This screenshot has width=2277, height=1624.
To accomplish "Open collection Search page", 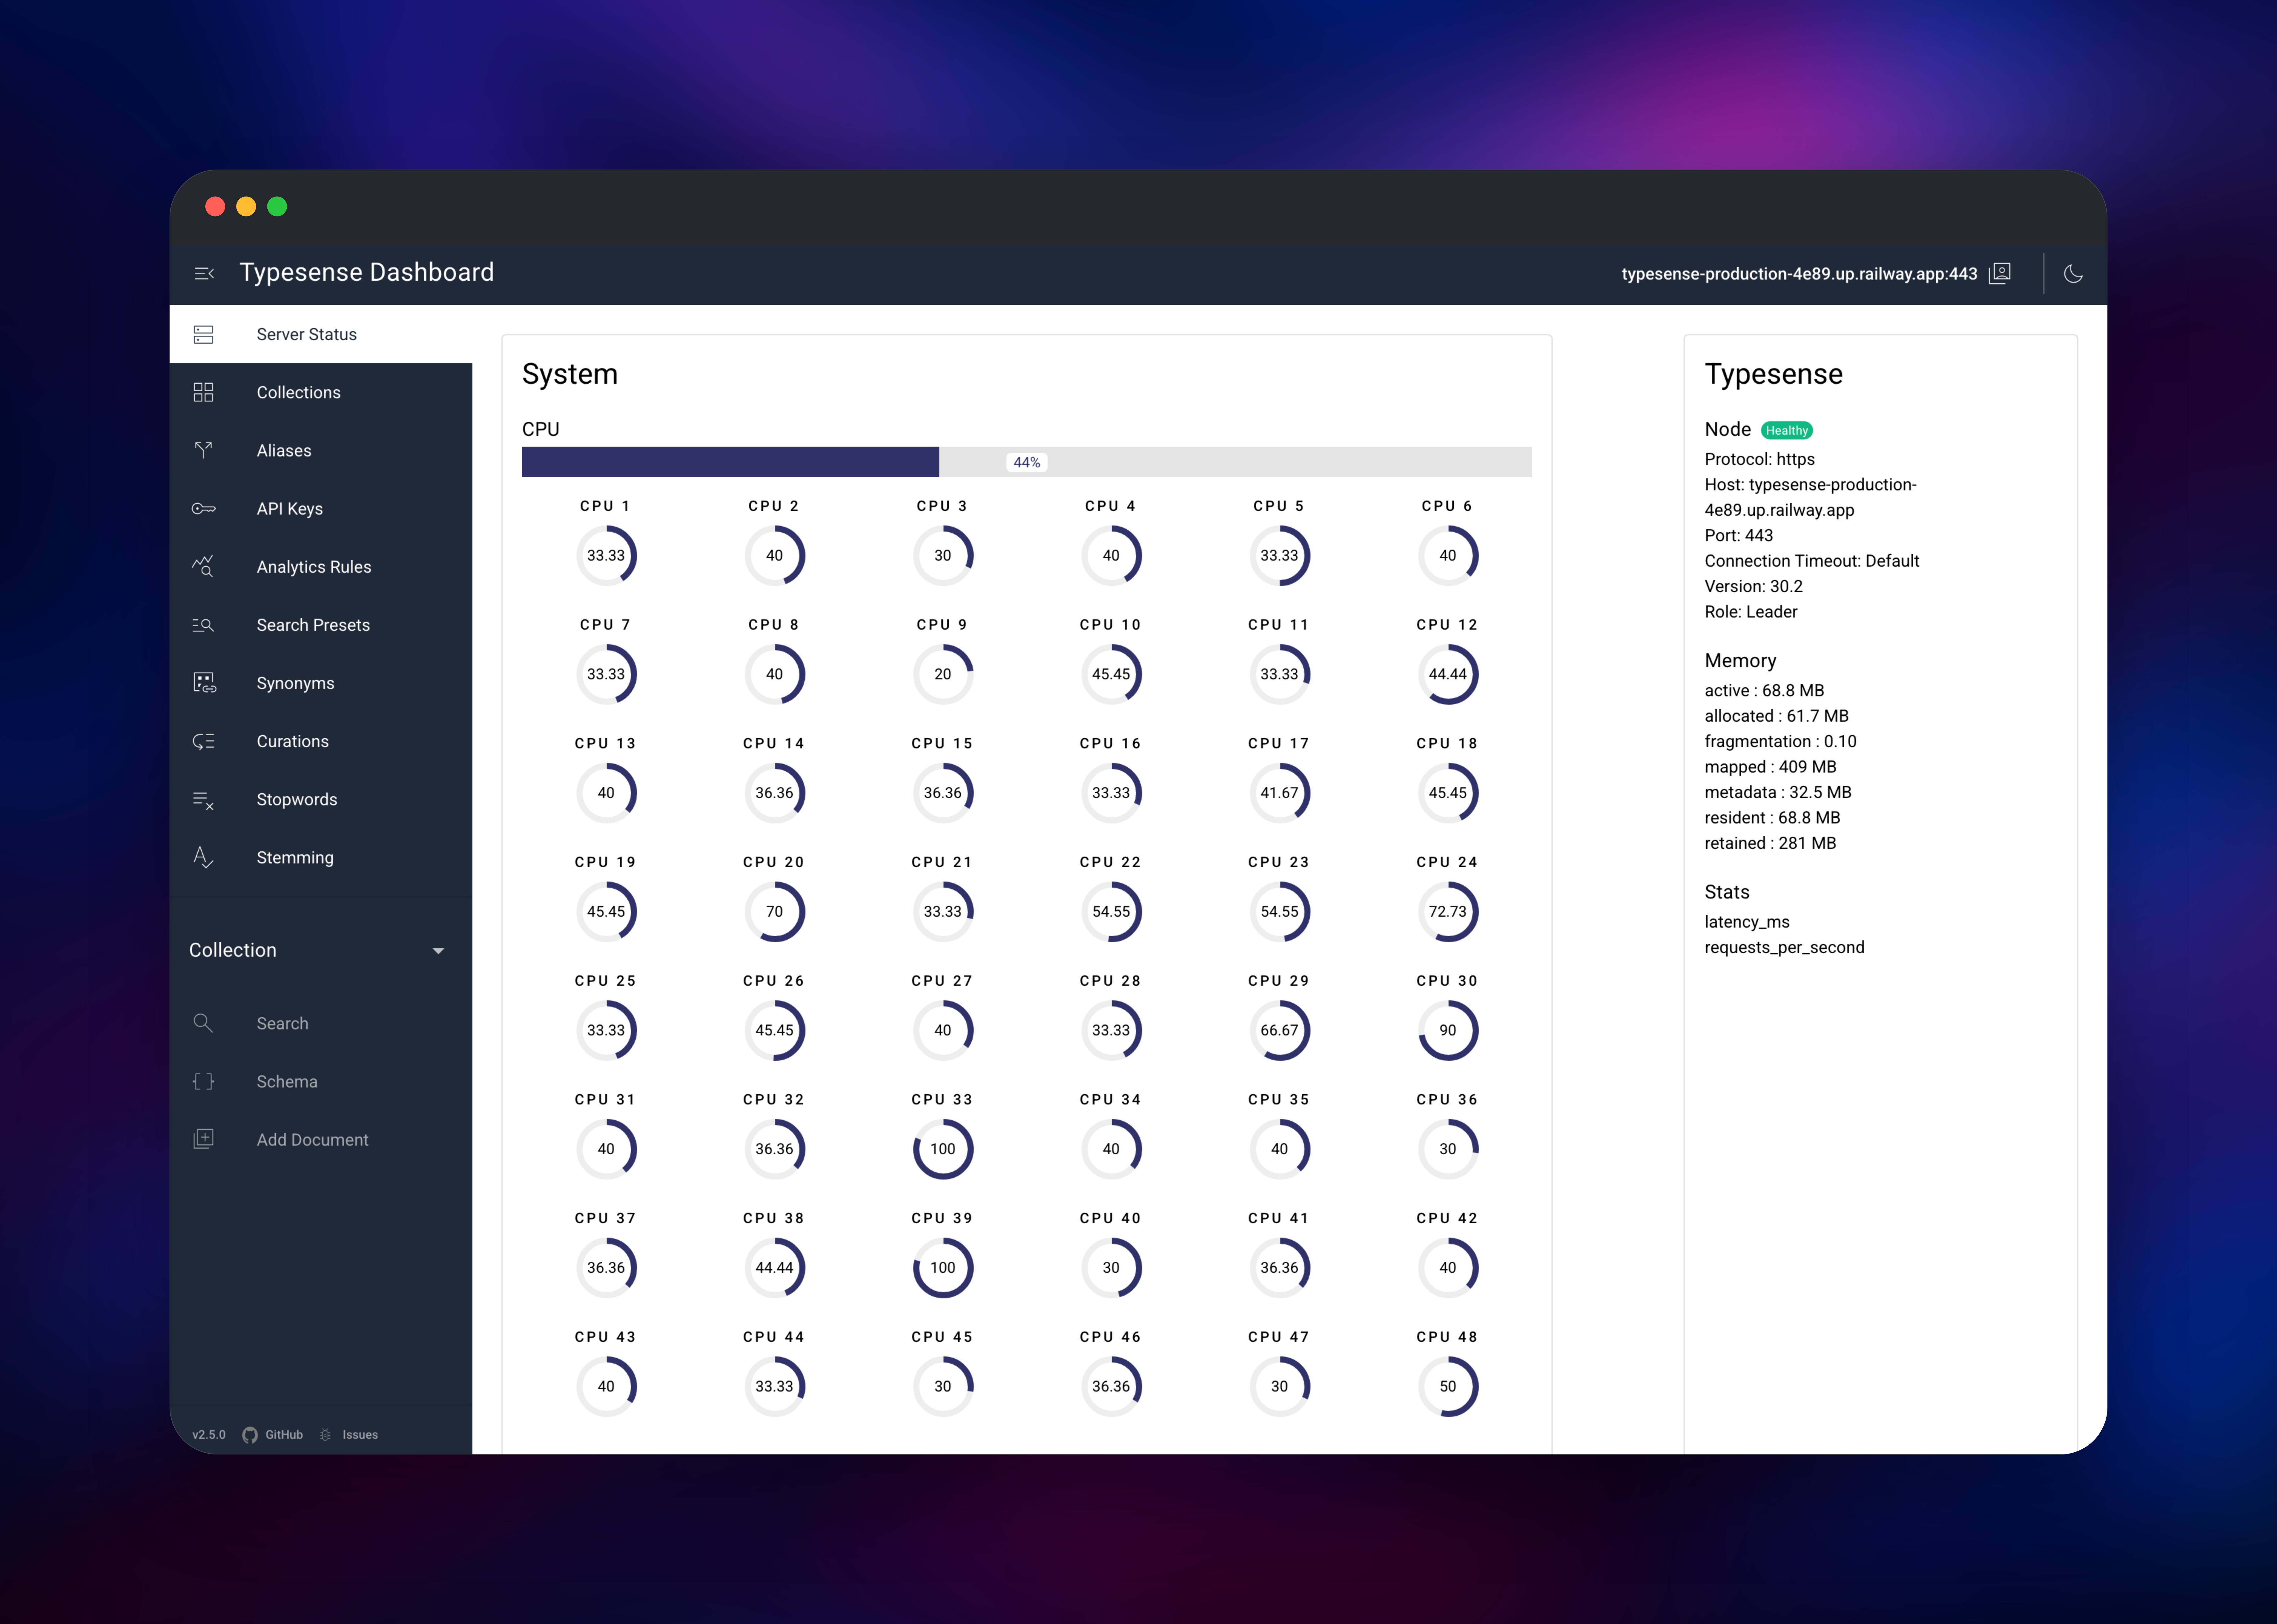I will click(x=321, y=1023).
